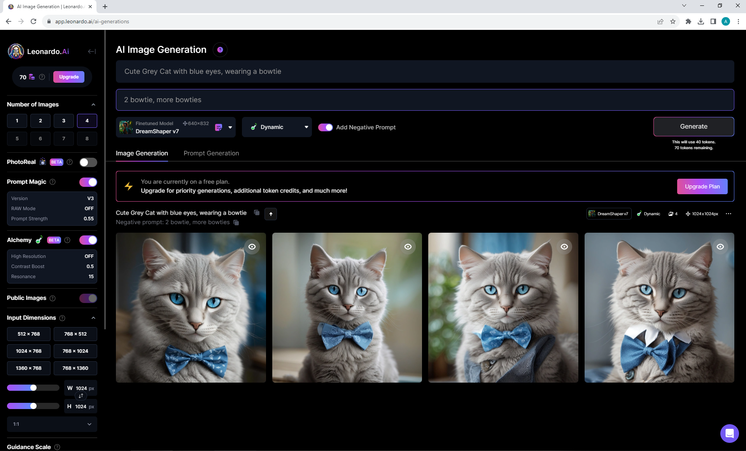Turn off the Alchemy toggle
This screenshot has height=451, width=746.
point(88,240)
